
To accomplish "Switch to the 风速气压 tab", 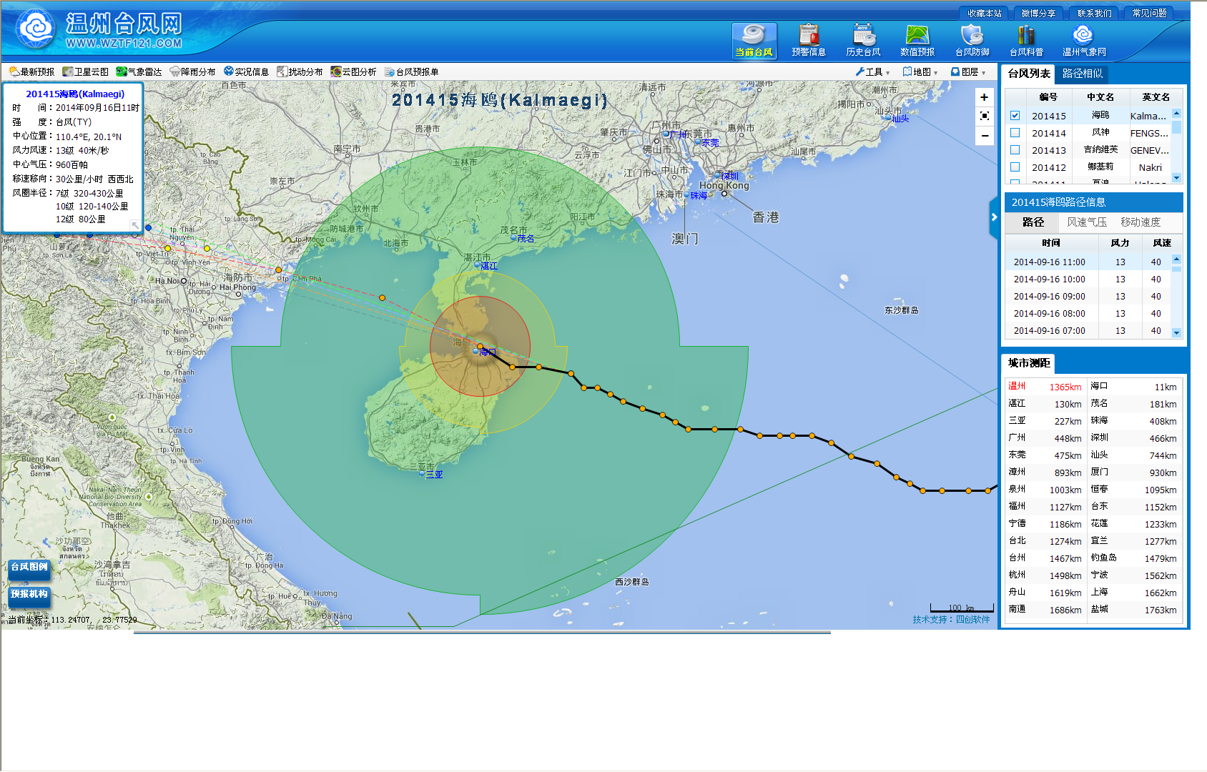I will (1086, 222).
